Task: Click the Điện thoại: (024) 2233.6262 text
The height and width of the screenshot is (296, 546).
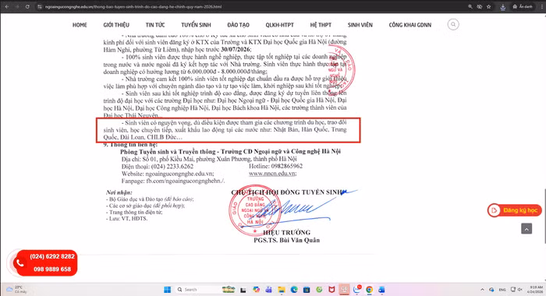Action: pyautogui.click(x=158, y=166)
